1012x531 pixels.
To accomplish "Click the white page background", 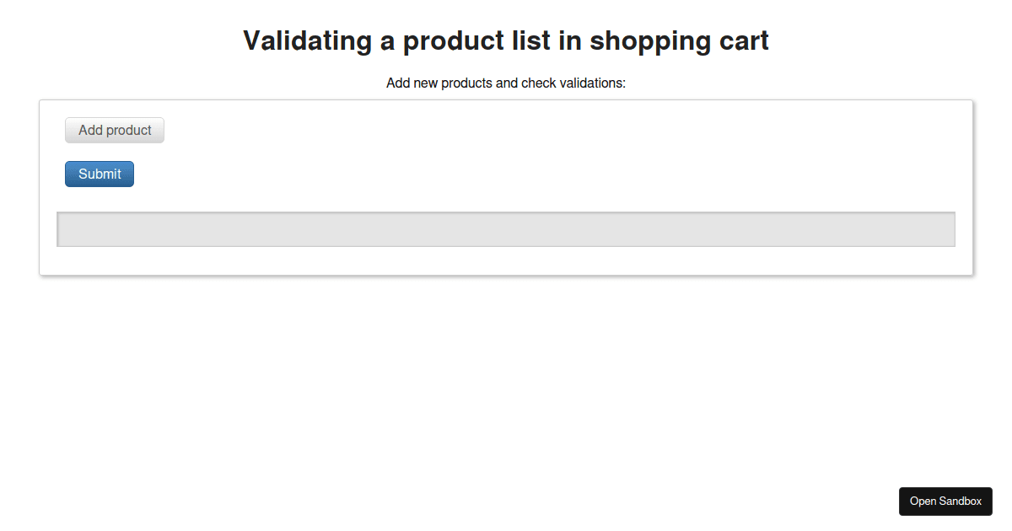I will pos(506,379).
